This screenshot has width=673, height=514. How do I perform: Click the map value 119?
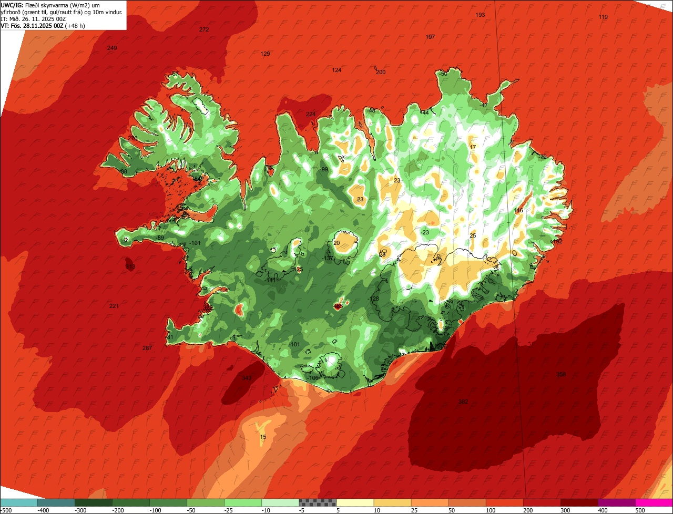(603, 17)
